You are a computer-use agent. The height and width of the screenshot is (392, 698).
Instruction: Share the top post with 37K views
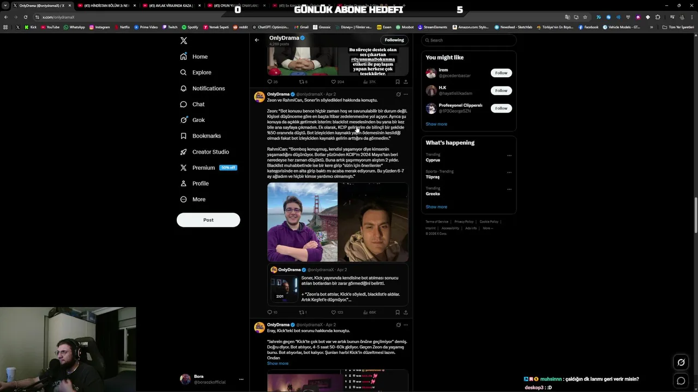click(x=405, y=82)
